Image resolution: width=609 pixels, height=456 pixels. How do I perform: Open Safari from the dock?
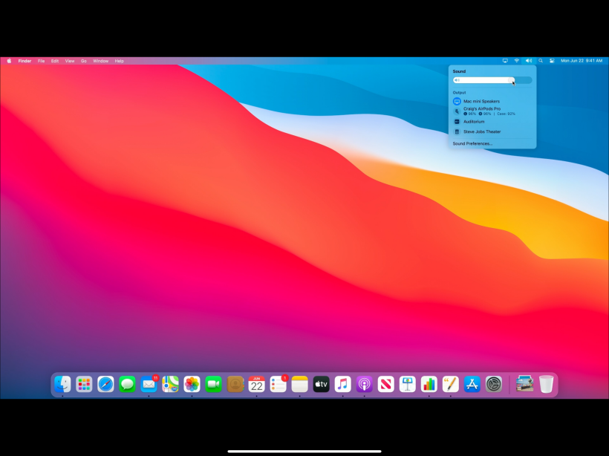coord(105,384)
